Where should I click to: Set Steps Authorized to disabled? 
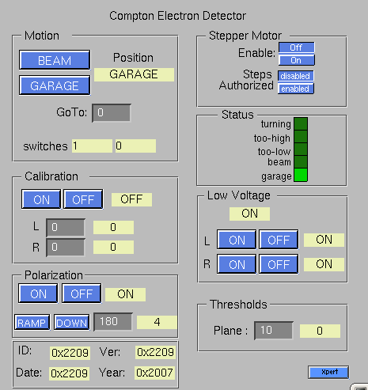[x=295, y=76]
